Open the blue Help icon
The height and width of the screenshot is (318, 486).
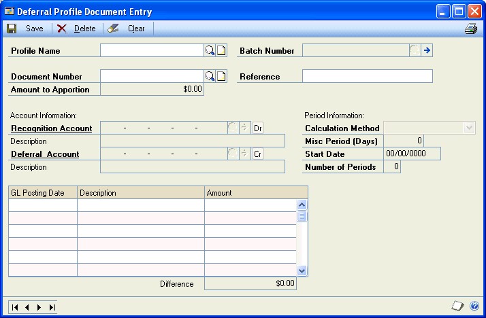474,306
